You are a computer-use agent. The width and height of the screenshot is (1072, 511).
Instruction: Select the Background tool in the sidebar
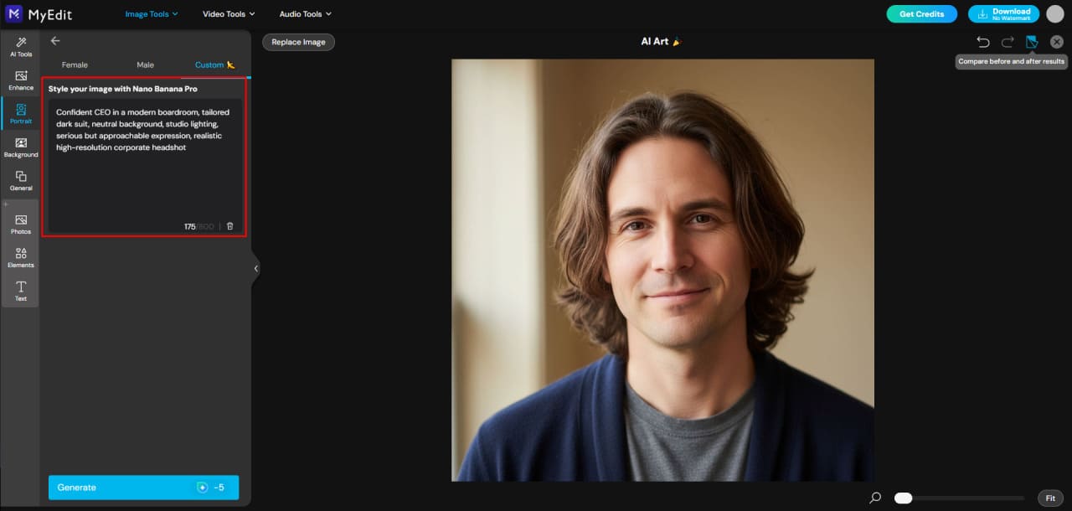click(x=20, y=148)
